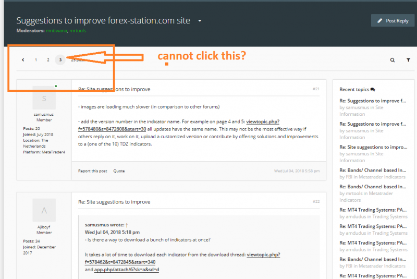Screen dimensions: 417x279
Task: Follow quoted viewtopic.php start=340 link
Action: [x=182, y=258]
